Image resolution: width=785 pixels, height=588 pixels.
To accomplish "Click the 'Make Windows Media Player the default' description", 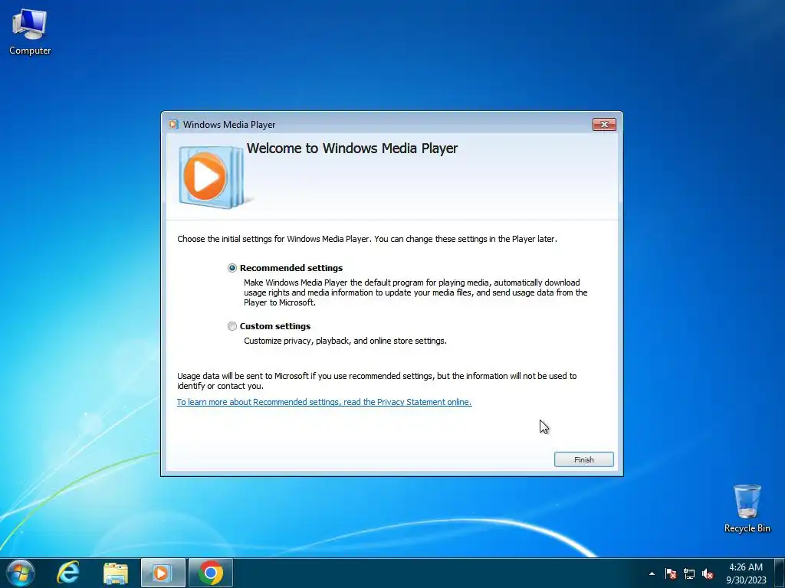I will 415,292.
